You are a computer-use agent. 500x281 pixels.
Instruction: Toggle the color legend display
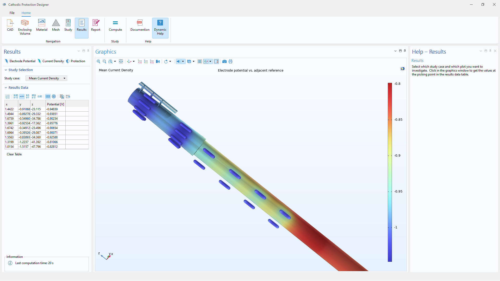click(216, 61)
